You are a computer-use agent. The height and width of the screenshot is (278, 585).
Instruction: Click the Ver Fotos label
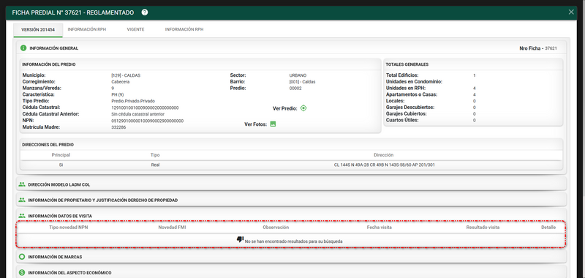pyautogui.click(x=255, y=124)
